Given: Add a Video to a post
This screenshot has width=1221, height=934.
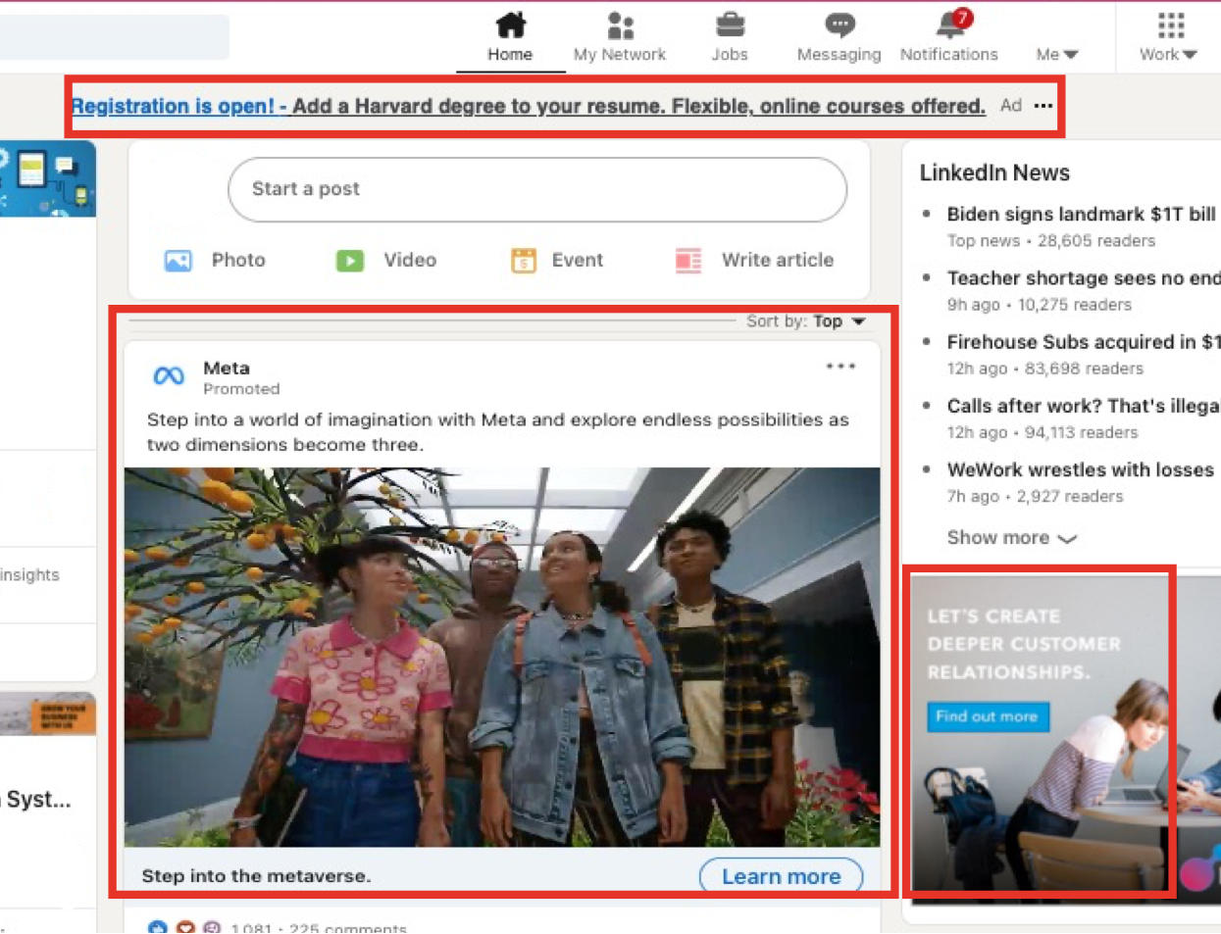Looking at the screenshot, I should pos(386,260).
